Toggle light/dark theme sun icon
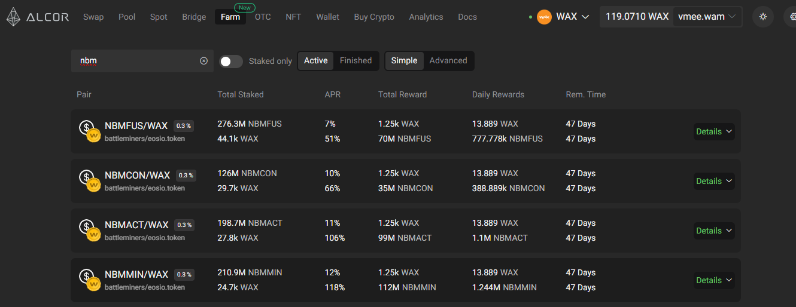The height and width of the screenshot is (307, 796). click(x=763, y=17)
